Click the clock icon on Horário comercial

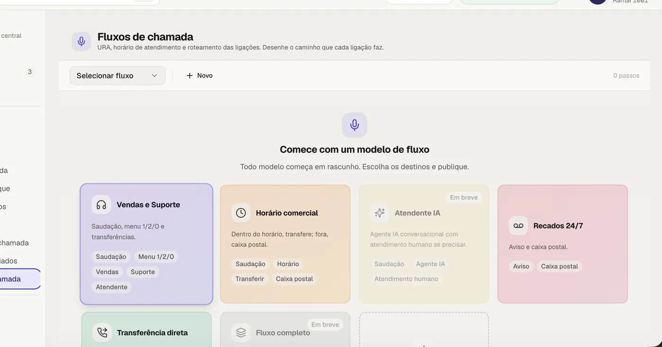point(241,213)
